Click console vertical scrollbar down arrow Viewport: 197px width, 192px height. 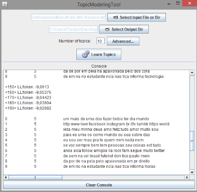pyautogui.click(x=192, y=172)
